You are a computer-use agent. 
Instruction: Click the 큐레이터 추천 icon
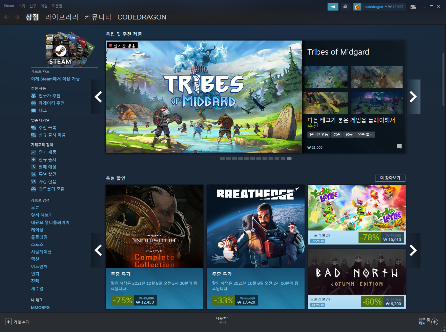pos(34,103)
